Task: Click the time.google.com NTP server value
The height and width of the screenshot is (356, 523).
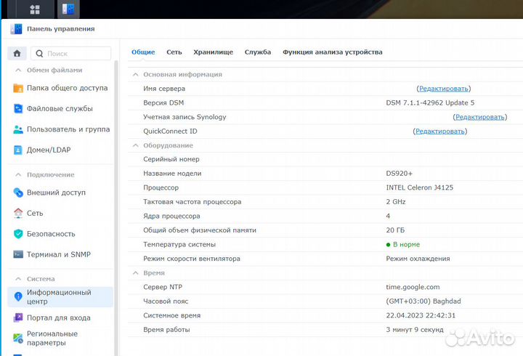Action: (x=413, y=287)
